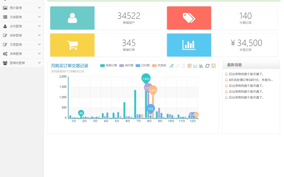
Task: Click the 8月 axis label
Action: coord(149,121)
